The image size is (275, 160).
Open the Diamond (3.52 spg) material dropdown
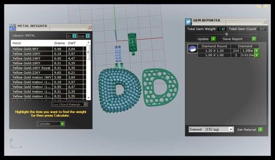click(x=231, y=129)
